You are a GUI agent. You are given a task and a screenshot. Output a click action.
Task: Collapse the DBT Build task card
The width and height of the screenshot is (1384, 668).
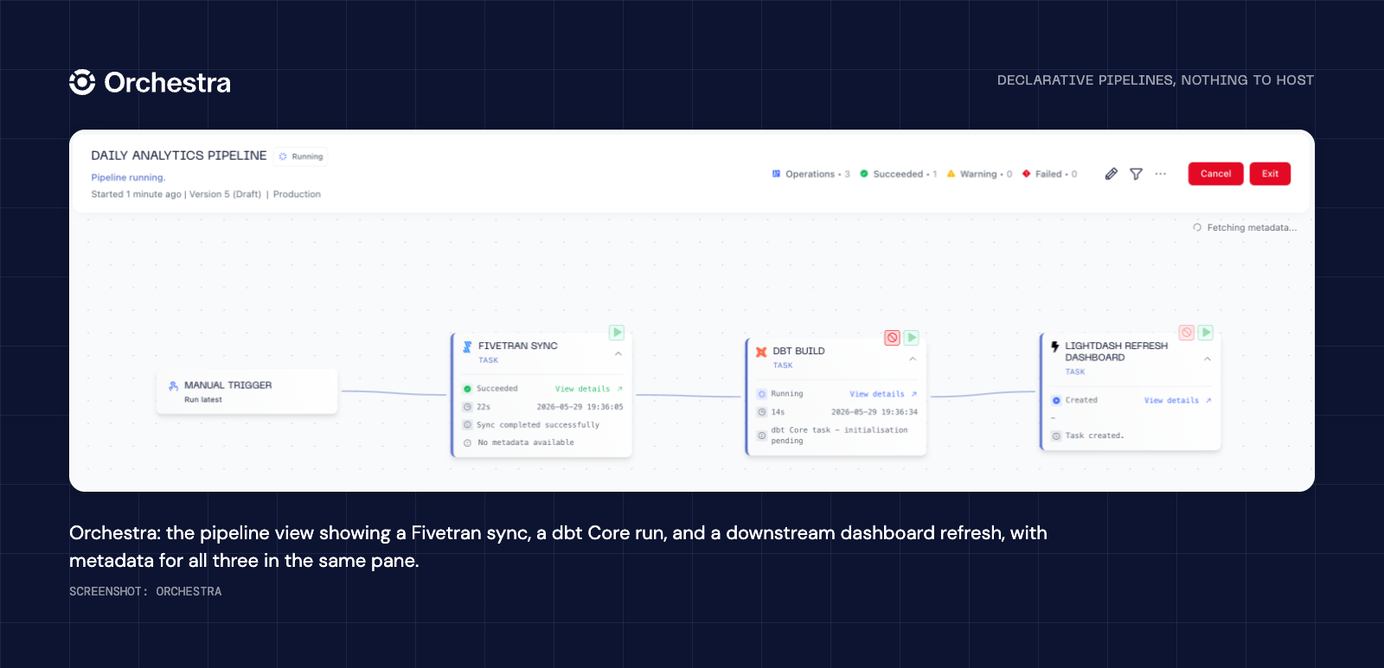913,359
